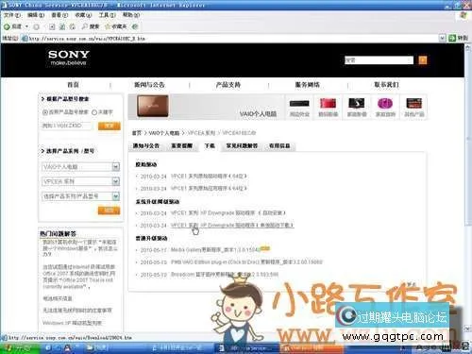The image size is (472, 354).
Task: Open the 查看 (View) menu
Action: tap(59, 15)
